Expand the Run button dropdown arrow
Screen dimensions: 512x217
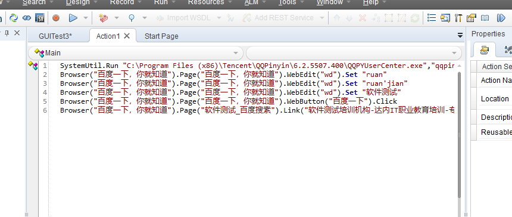coord(86,18)
